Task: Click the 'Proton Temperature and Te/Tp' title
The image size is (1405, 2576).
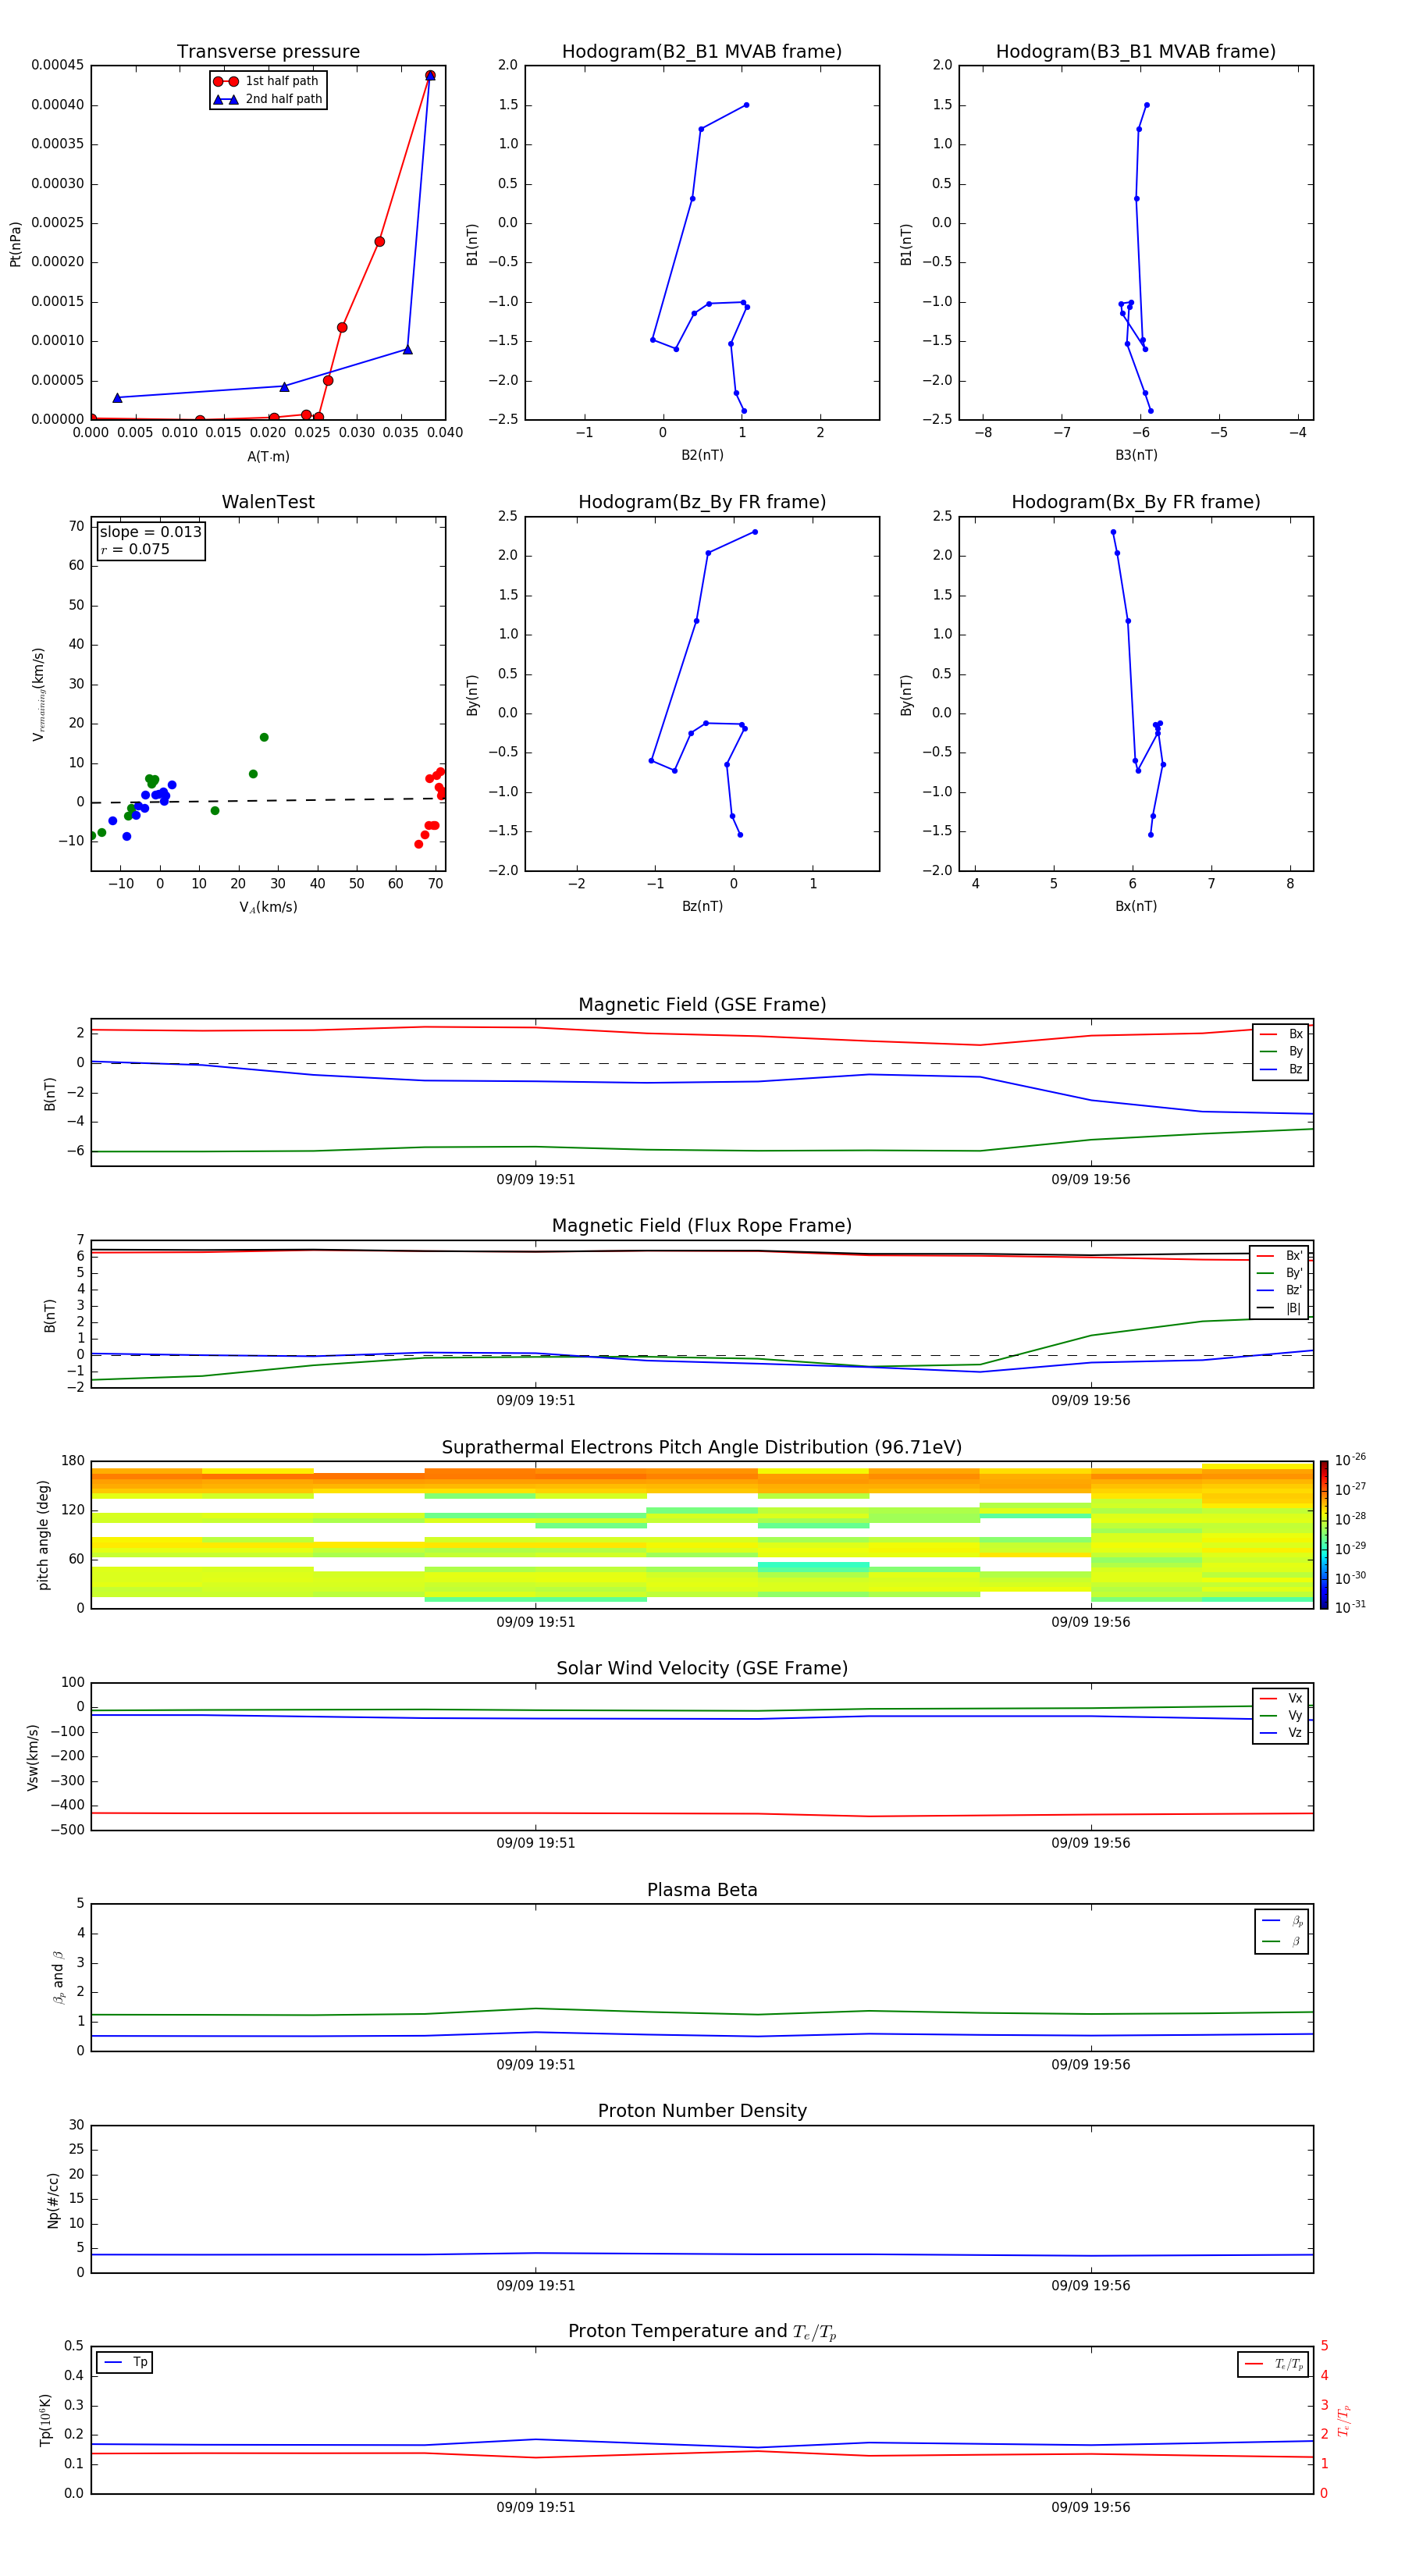Action: [x=702, y=2332]
